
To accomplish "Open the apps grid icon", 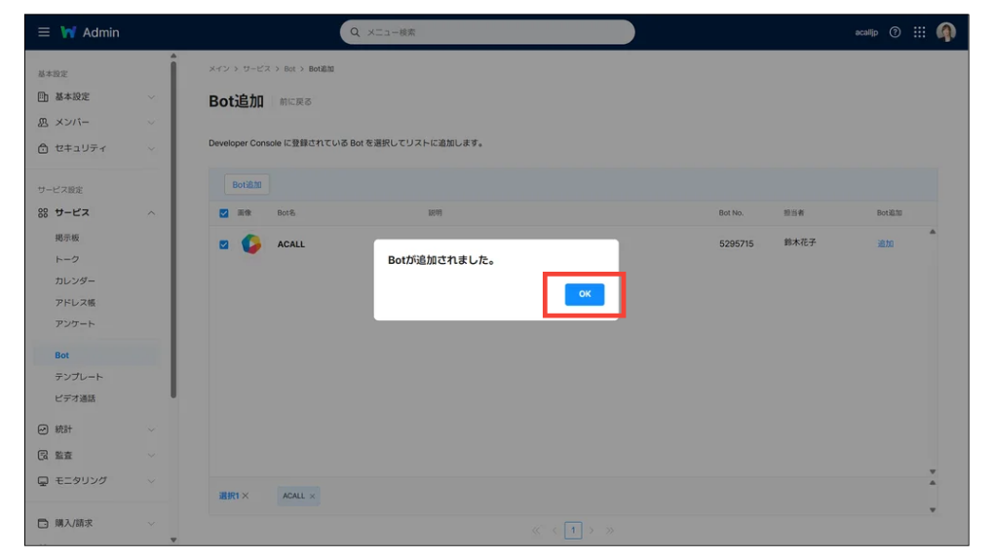I will click(919, 32).
